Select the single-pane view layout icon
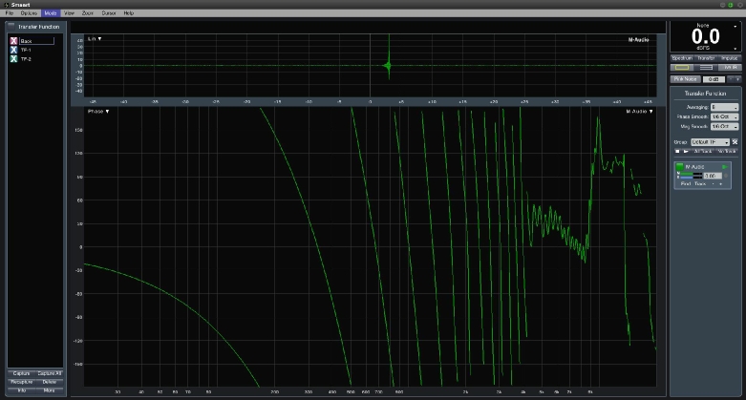746x400 pixels. point(681,68)
